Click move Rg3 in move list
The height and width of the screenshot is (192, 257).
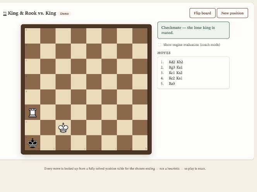click(x=172, y=67)
